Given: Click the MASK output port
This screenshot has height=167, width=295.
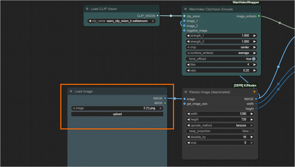Looking at the screenshot, I should click(165, 103).
